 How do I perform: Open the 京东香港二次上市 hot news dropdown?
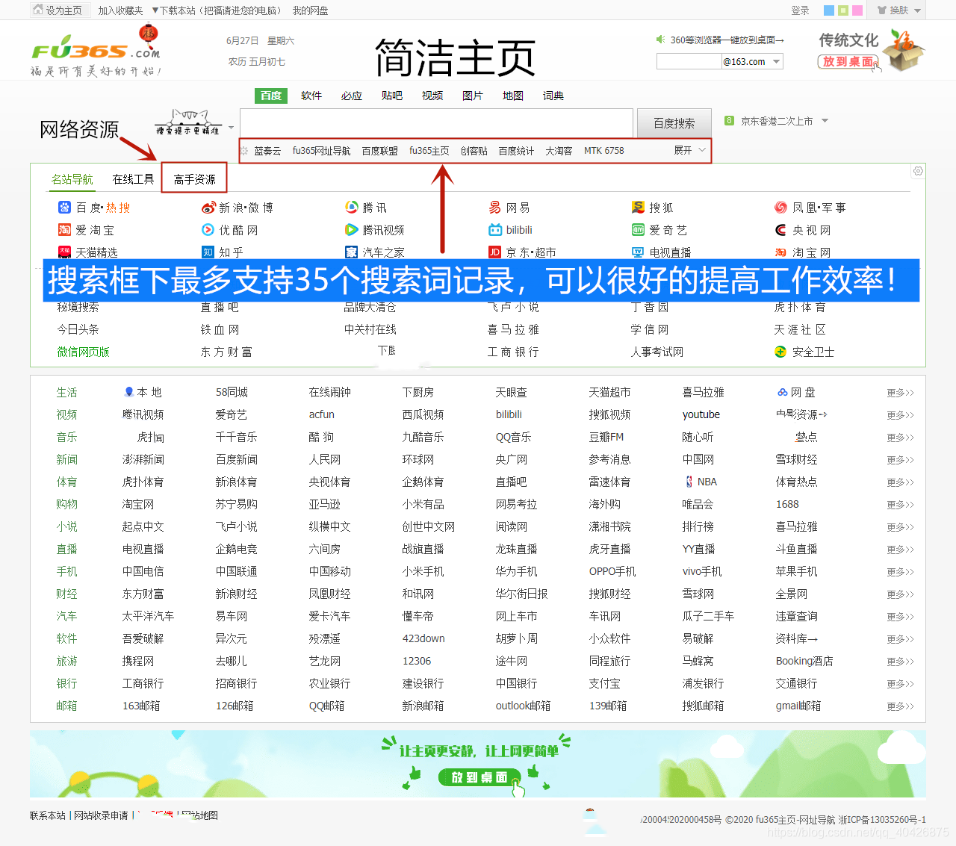tap(825, 120)
